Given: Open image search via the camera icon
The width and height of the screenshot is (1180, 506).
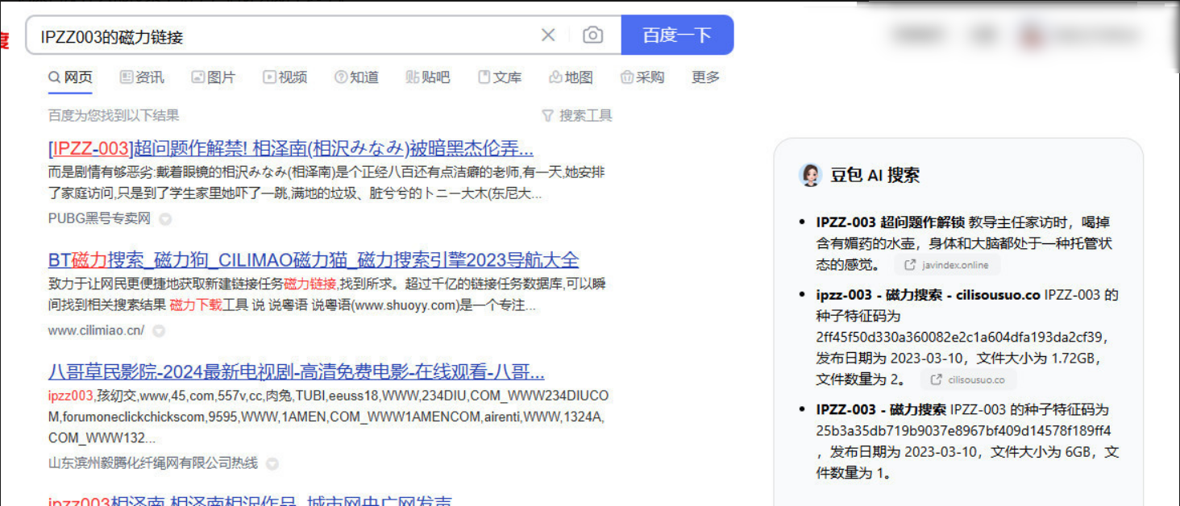Looking at the screenshot, I should (593, 35).
